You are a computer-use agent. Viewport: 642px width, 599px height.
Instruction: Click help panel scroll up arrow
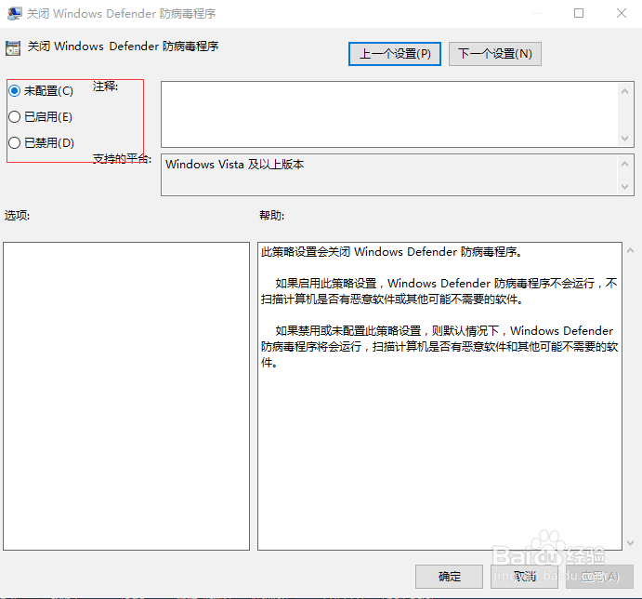[631, 250]
